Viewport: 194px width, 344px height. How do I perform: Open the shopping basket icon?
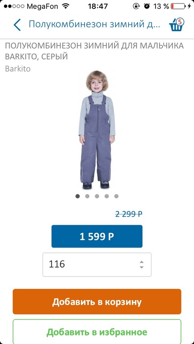(176, 25)
